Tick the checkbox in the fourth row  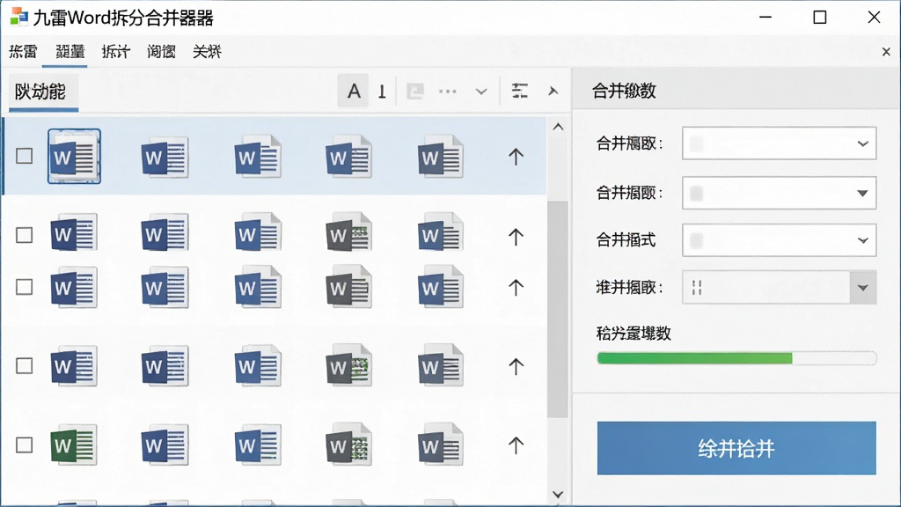(24, 366)
